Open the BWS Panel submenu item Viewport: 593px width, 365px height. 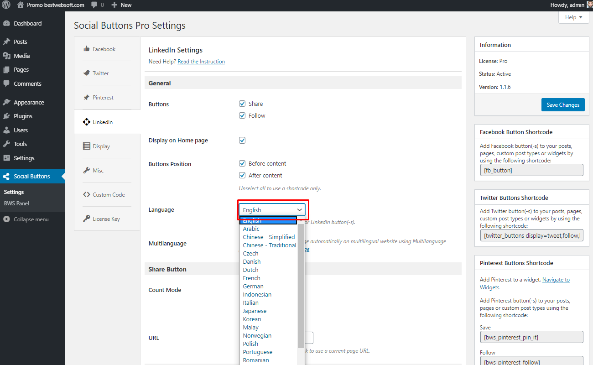pos(16,203)
